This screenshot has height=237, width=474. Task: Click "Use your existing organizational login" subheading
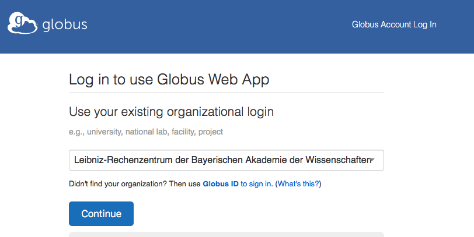tap(171, 111)
